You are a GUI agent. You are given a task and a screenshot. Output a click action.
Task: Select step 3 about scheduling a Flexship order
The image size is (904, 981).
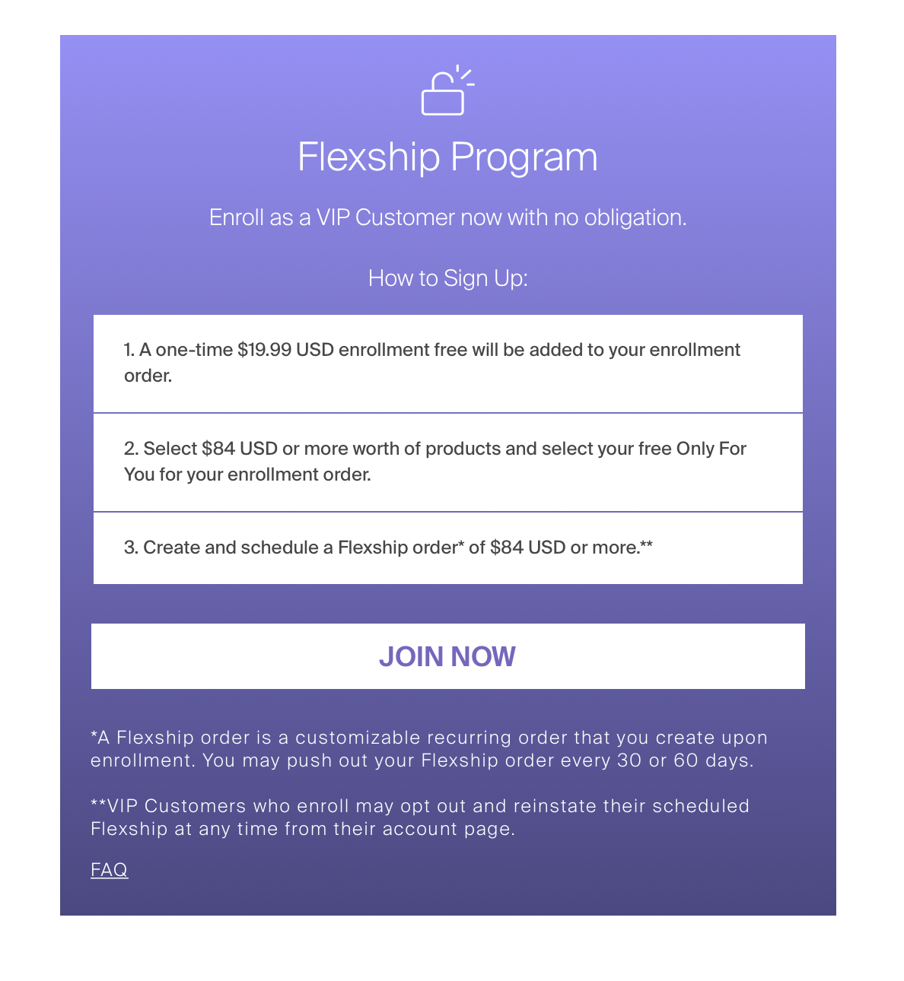[388, 548]
